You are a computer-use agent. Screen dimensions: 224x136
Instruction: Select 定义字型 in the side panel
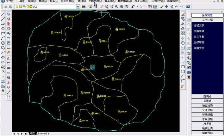(x=199, y=37)
